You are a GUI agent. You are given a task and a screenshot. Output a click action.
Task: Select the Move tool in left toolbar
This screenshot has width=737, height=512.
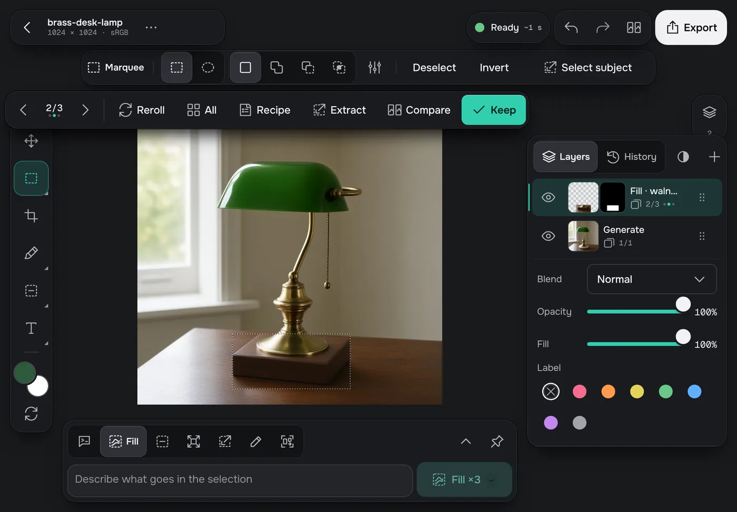point(31,141)
